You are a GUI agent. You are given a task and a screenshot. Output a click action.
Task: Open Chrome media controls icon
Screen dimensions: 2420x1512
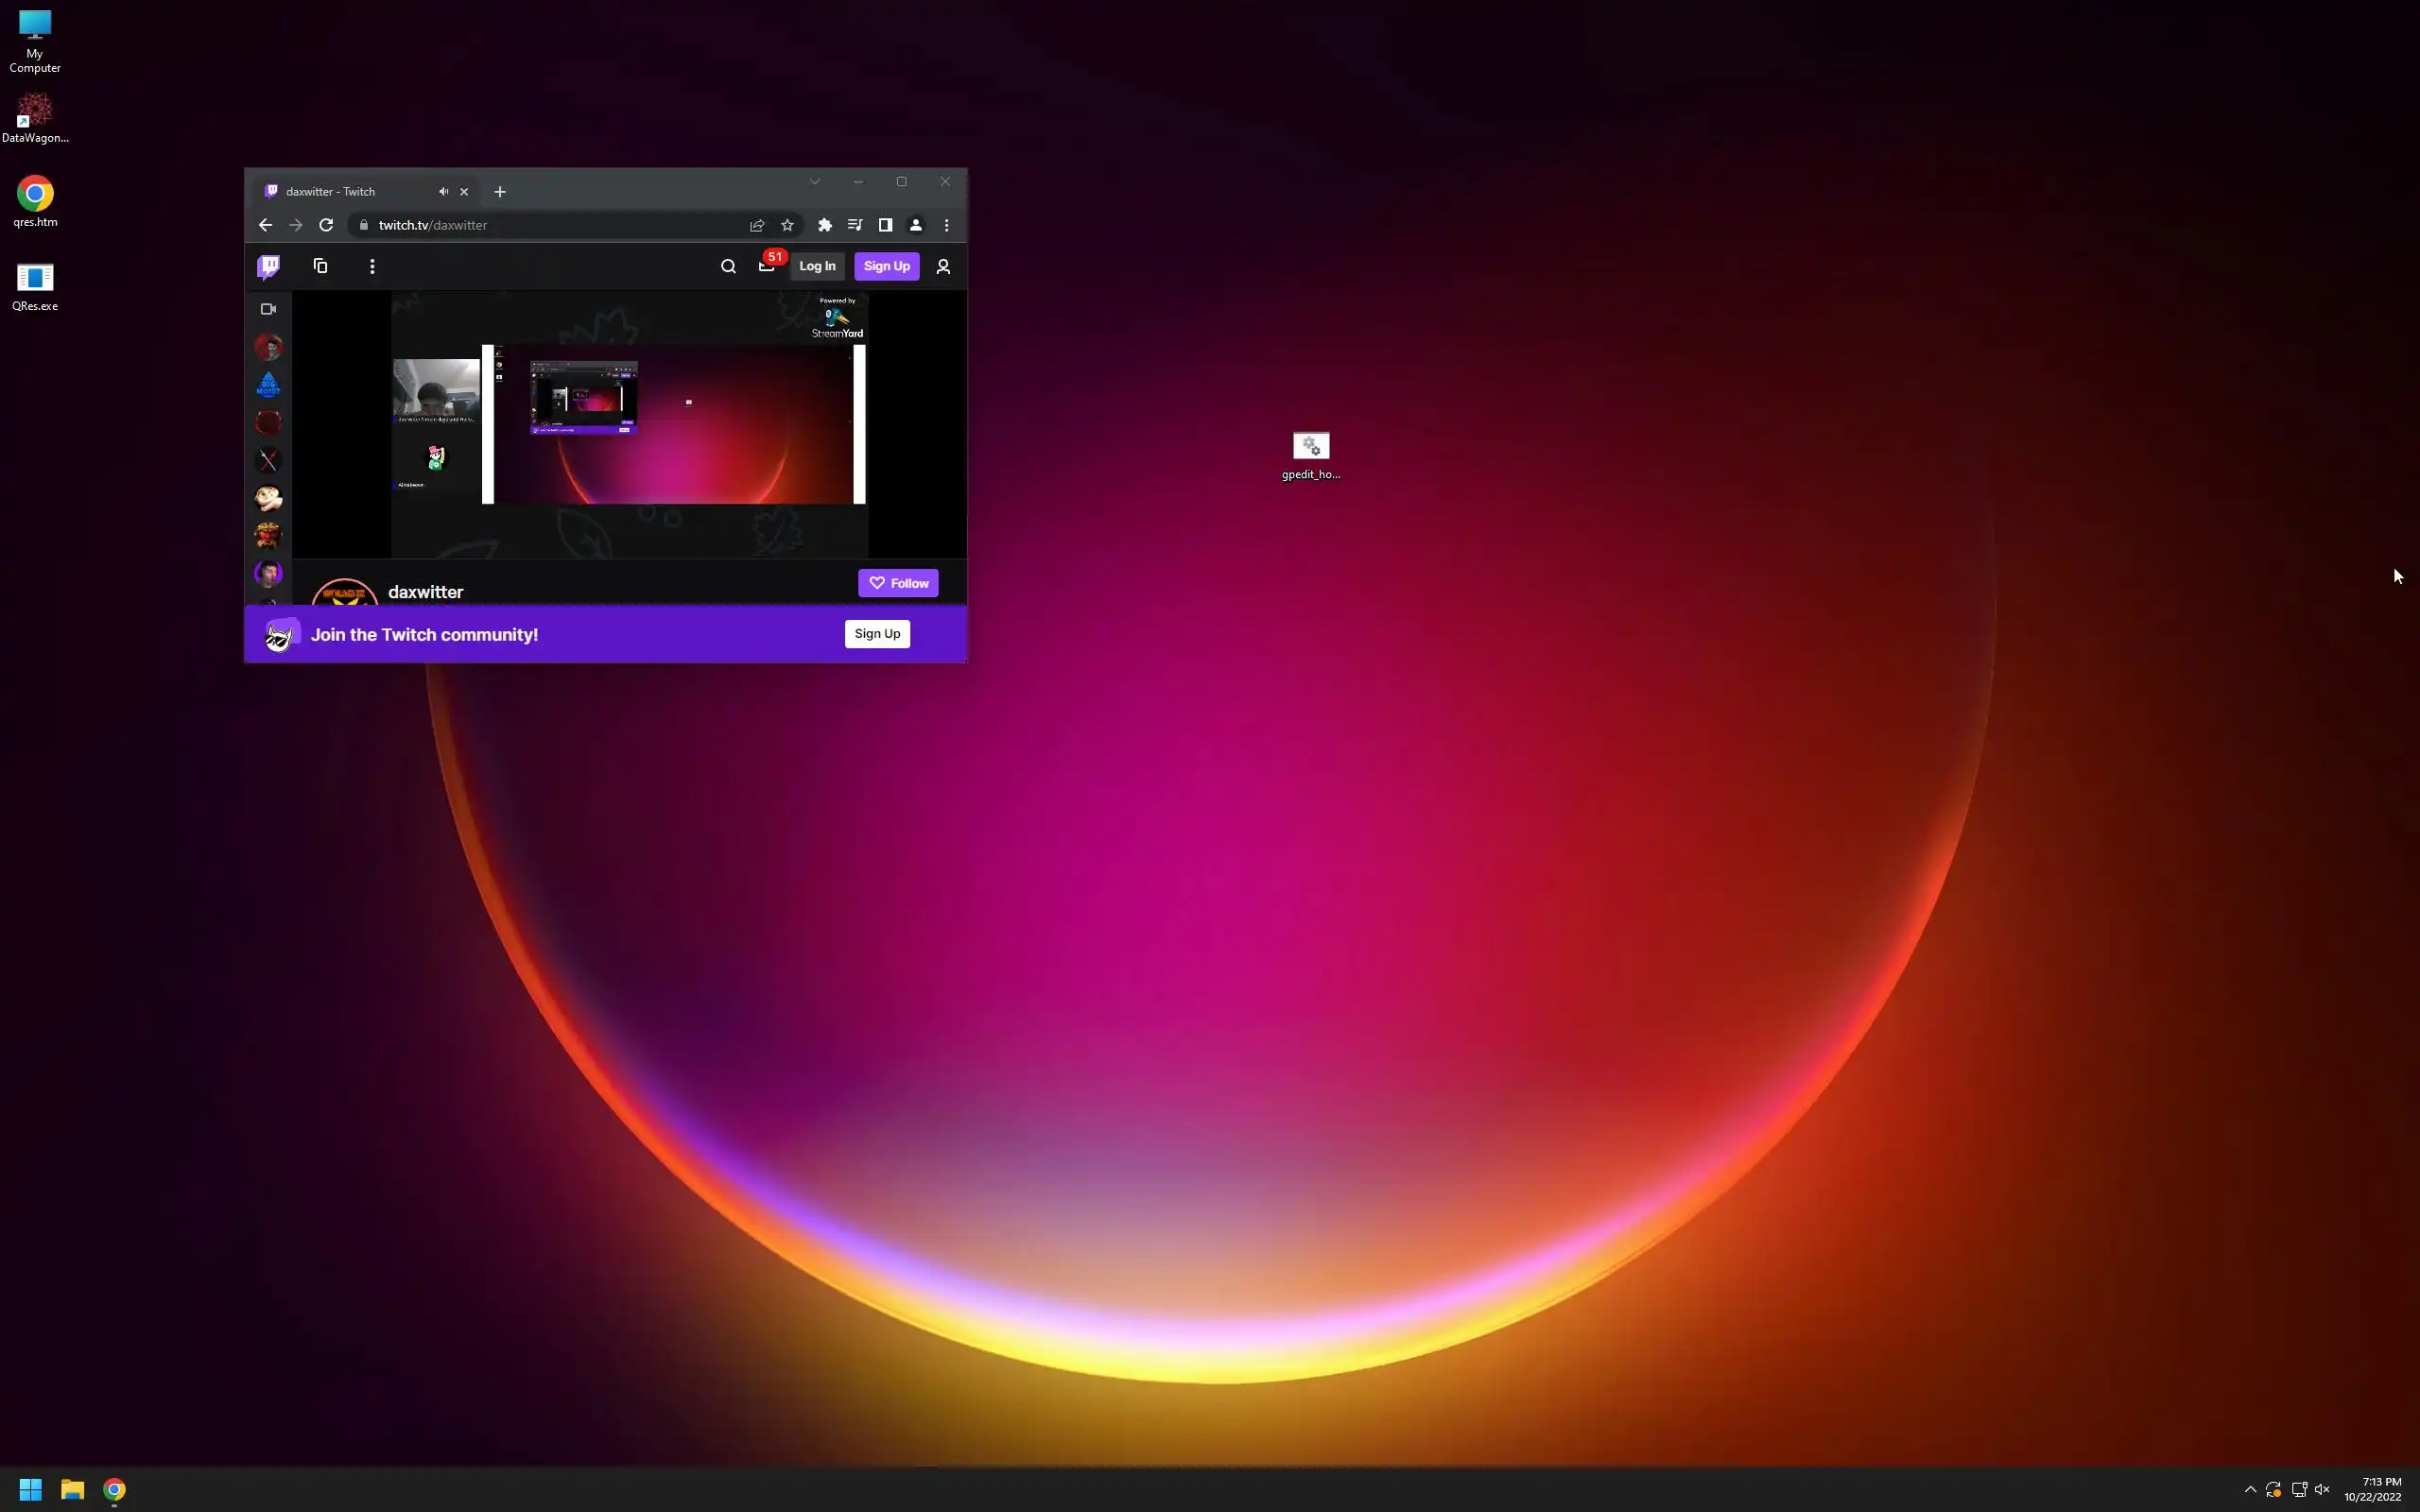click(x=855, y=225)
